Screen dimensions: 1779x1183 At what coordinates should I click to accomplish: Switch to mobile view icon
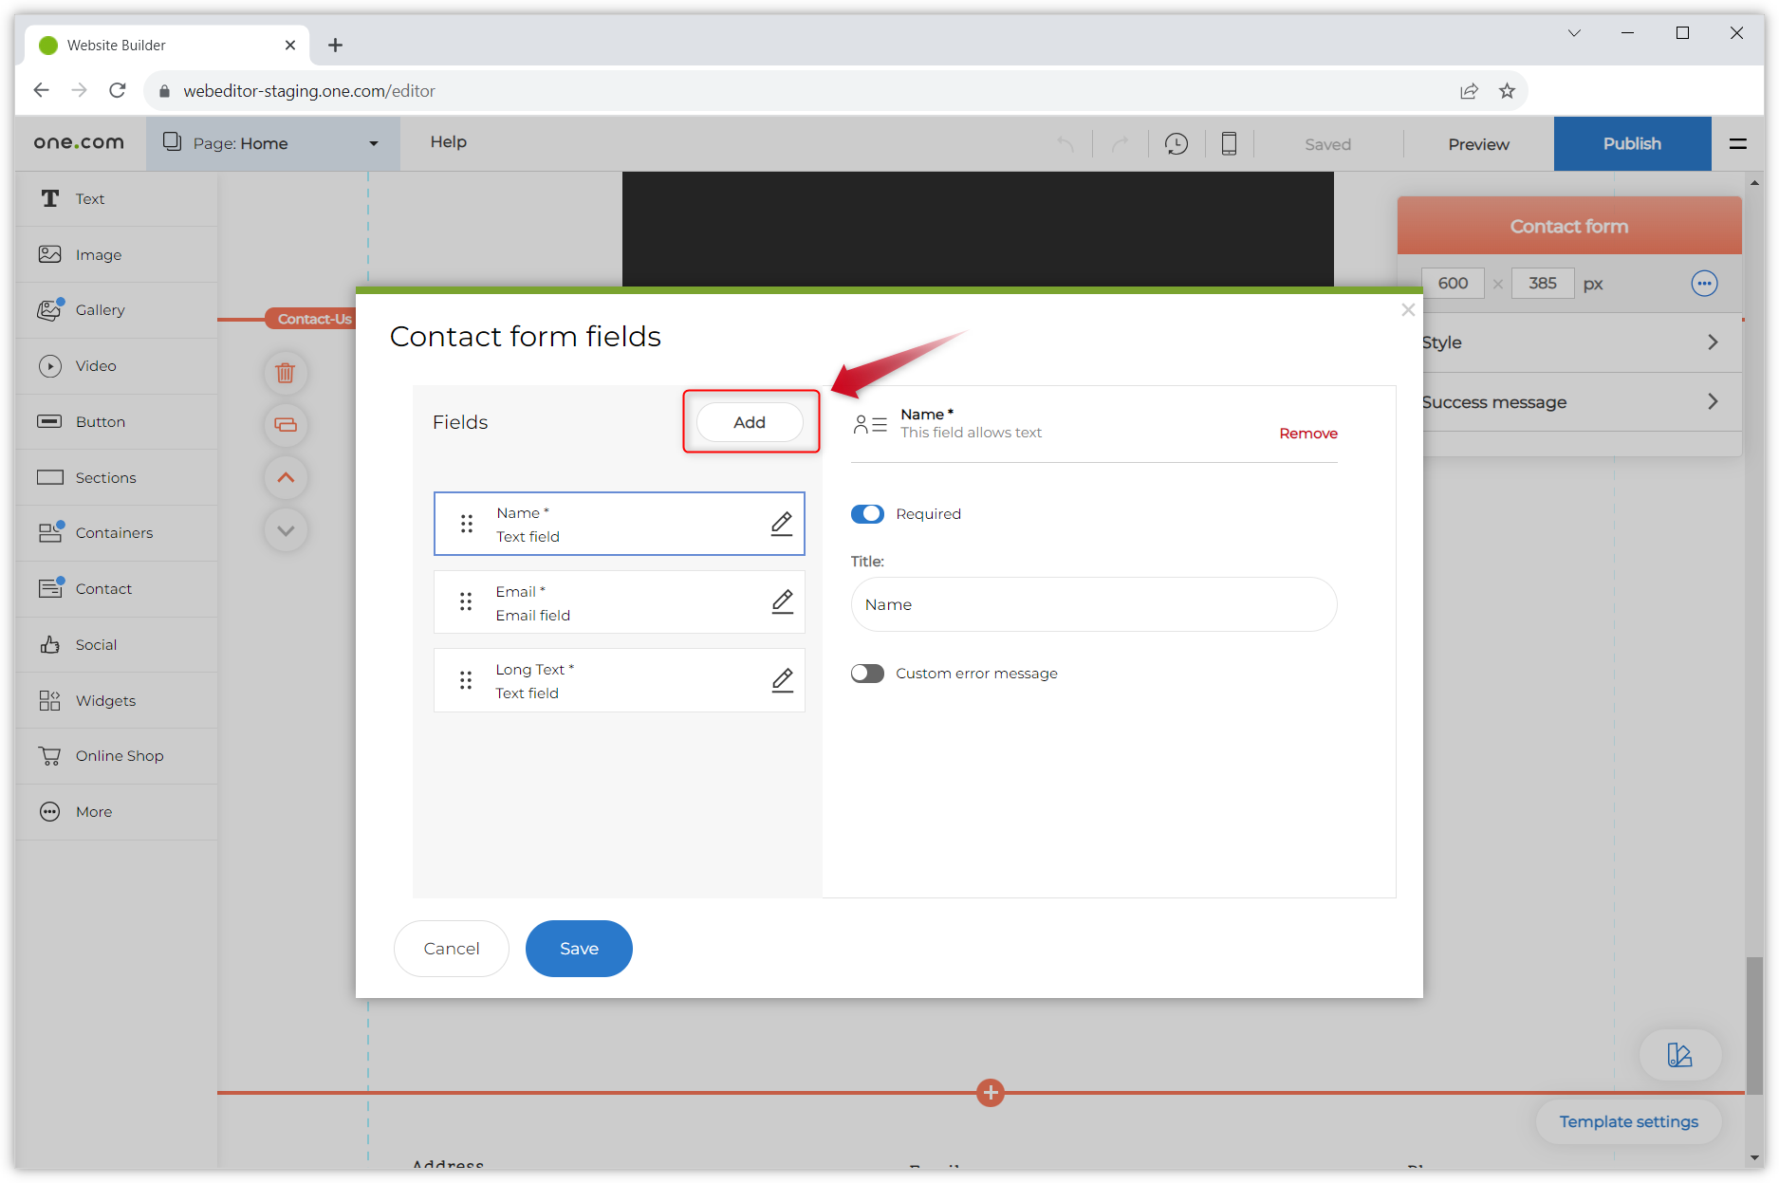[1229, 144]
